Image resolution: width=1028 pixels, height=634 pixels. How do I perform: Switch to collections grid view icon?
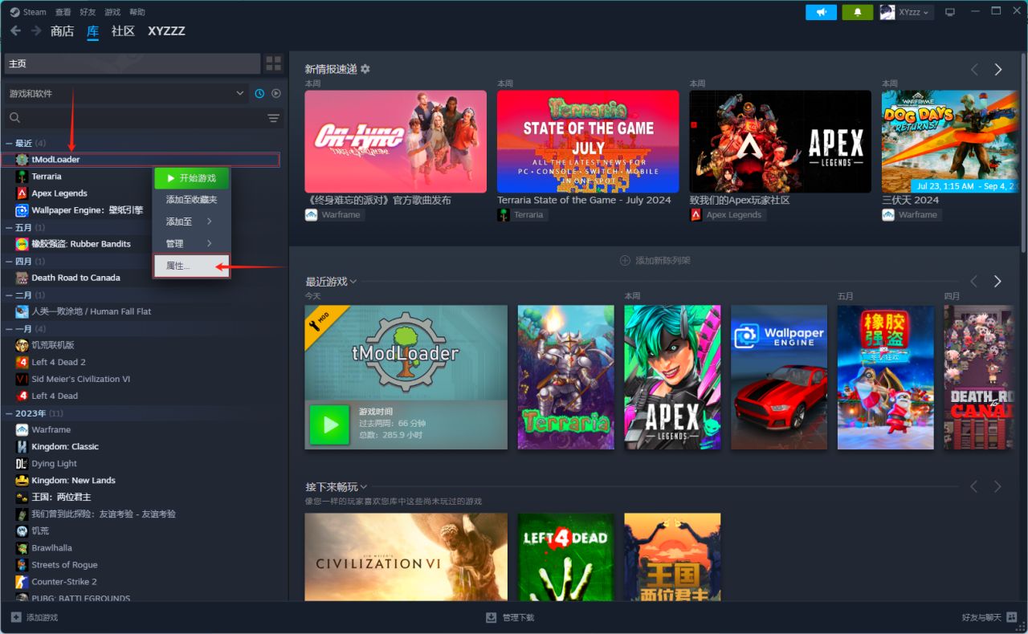tap(274, 63)
